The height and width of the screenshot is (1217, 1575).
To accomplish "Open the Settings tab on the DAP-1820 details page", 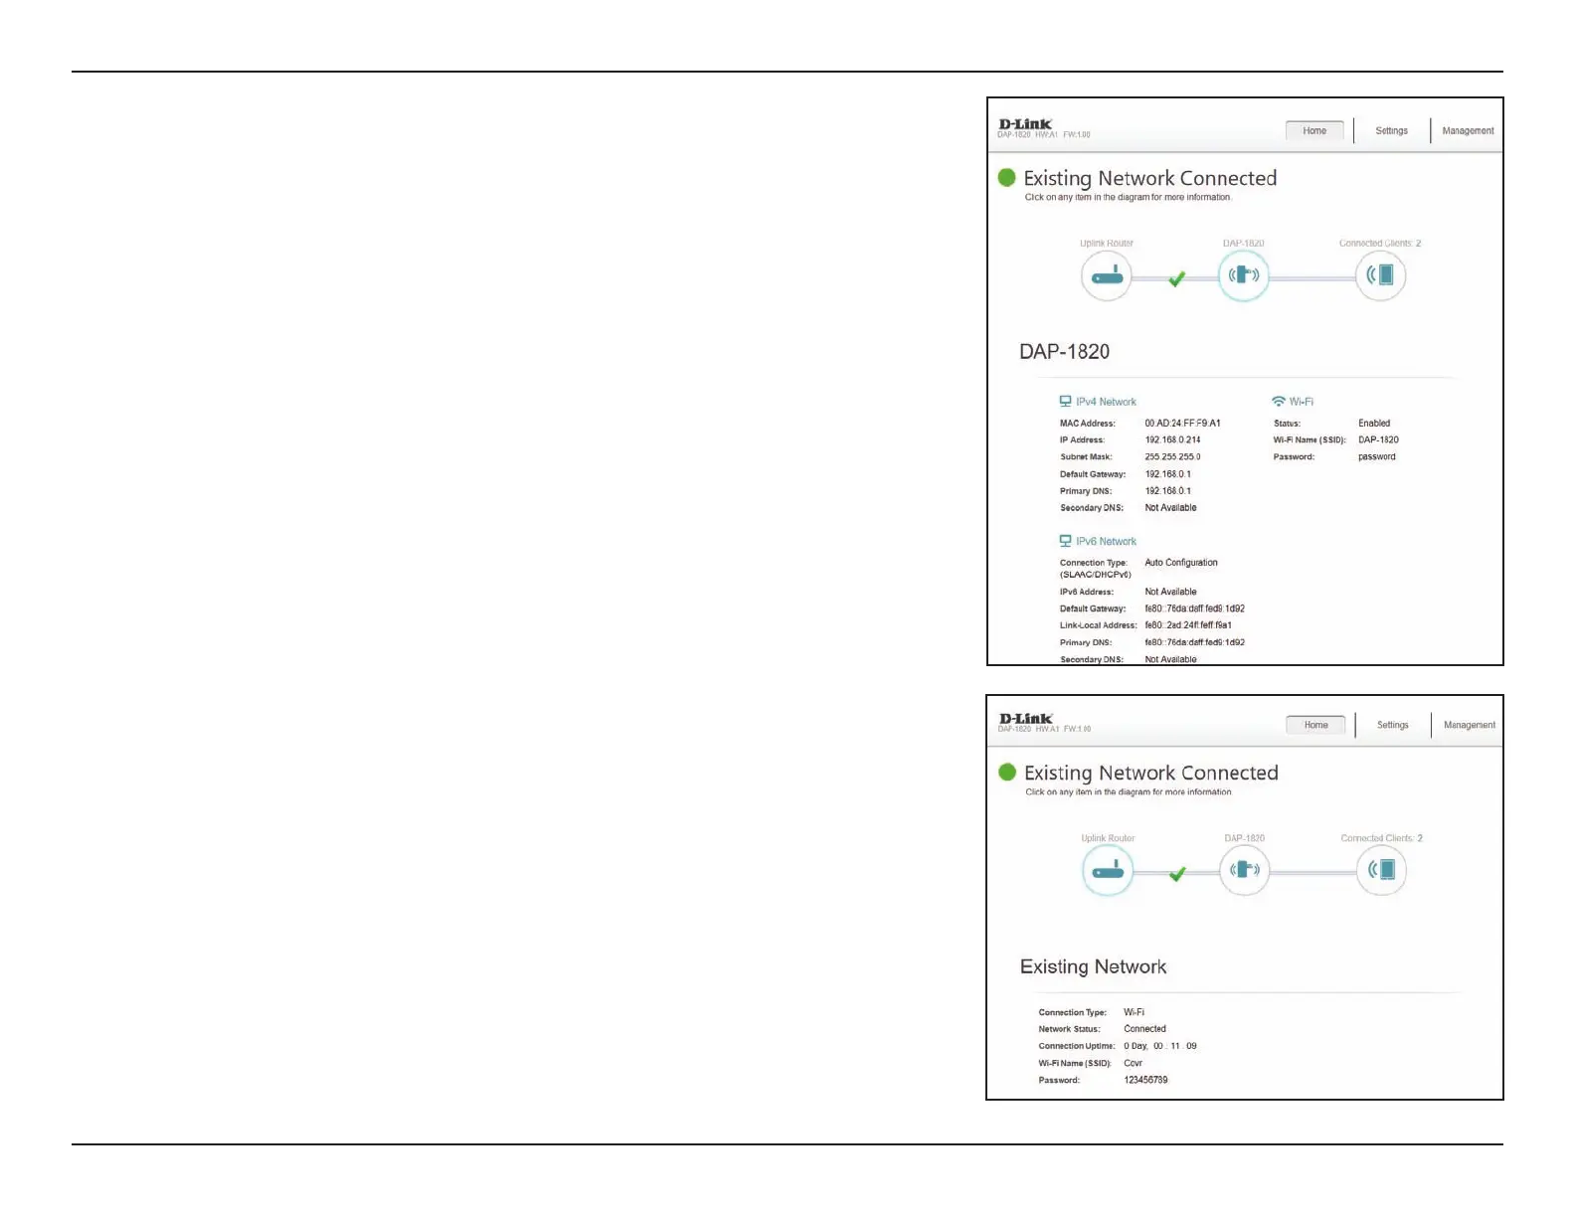I will pyautogui.click(x=1391, y=131).
